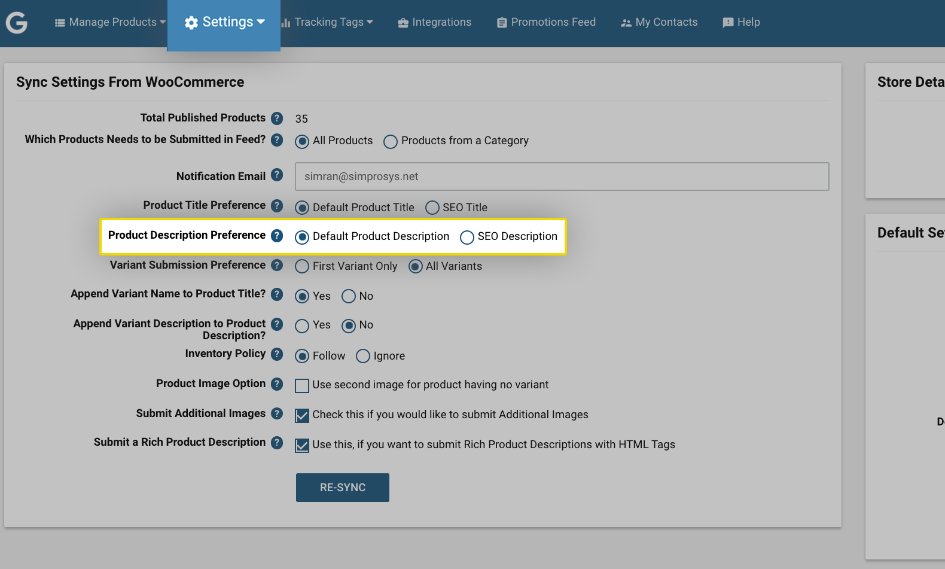Open help tooltip for Append Variant Description

[x=277, y=324]
